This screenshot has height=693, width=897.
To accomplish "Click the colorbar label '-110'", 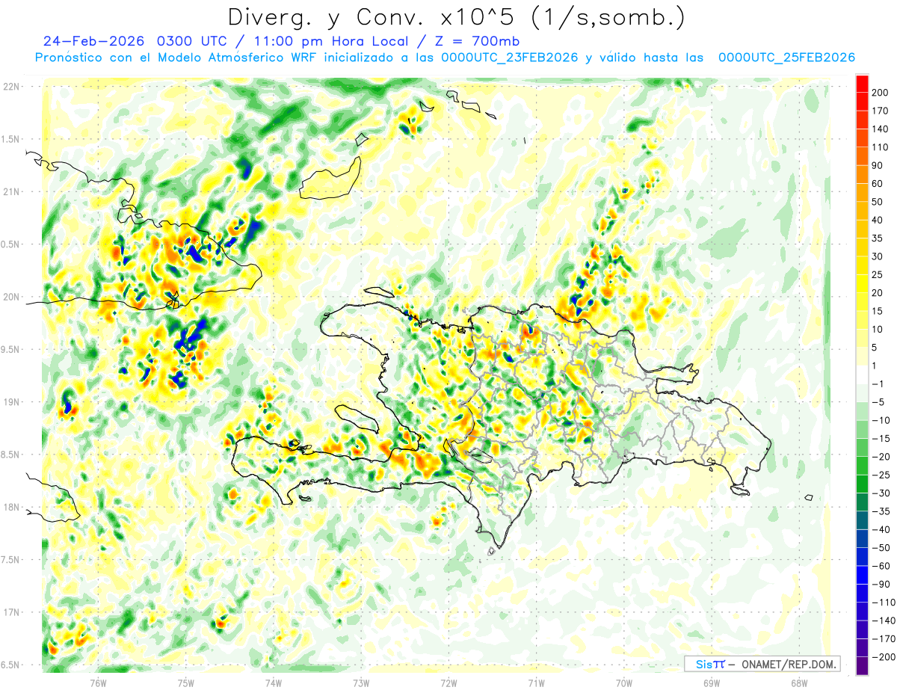I will coord(885,603).
